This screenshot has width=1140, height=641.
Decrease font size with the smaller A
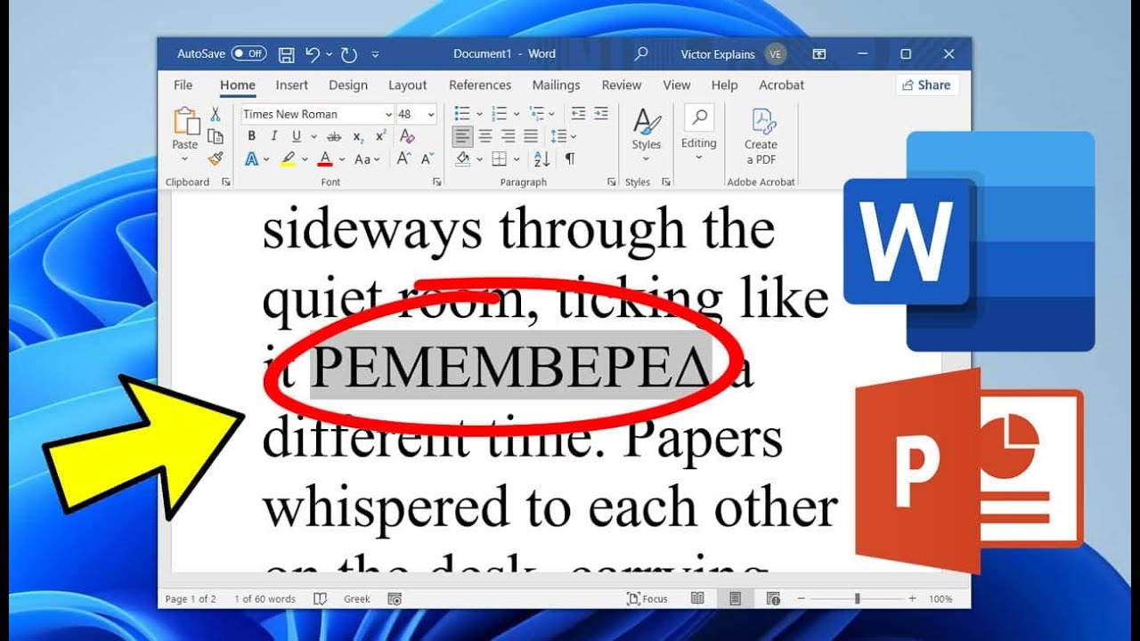tap(427, 159)
